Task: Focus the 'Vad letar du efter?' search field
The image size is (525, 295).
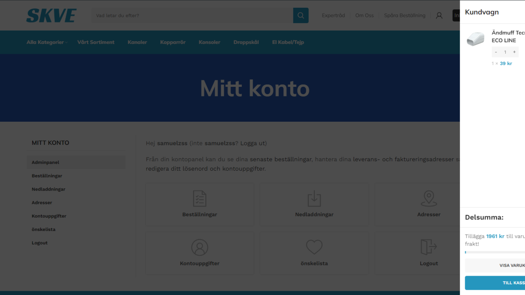Action: pyautogui.click(x=192, y=15)
